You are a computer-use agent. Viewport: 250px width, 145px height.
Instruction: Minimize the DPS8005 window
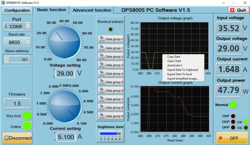click(224, 3)
